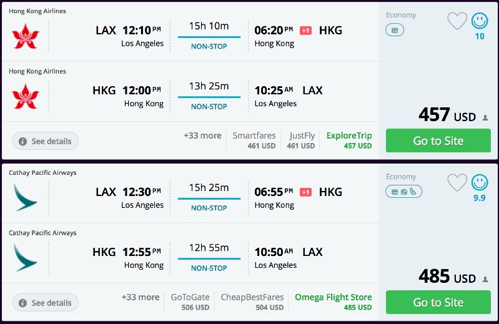Click Hong Kong Airlines logo on the LAX departure leg
This screenshot has height=324, width=499.
(x=25, y=36)
